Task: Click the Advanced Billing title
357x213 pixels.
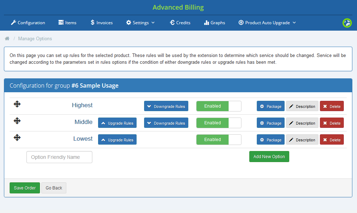Action: coord(178,7)
